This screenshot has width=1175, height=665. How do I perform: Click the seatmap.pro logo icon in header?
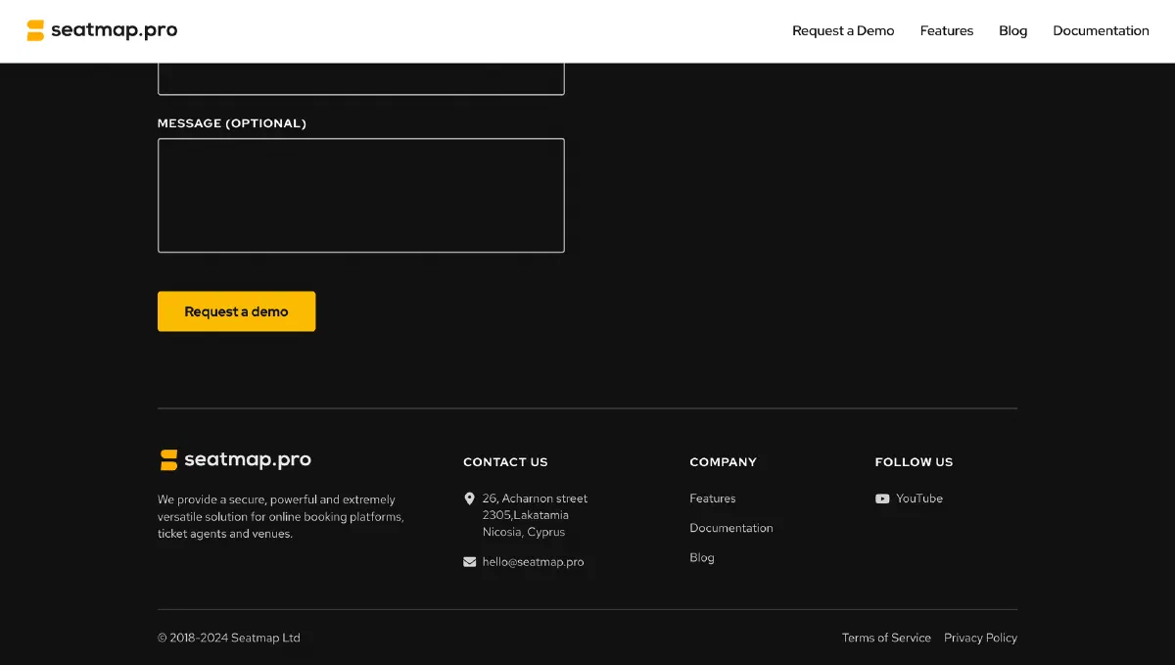tap(32, 29)
